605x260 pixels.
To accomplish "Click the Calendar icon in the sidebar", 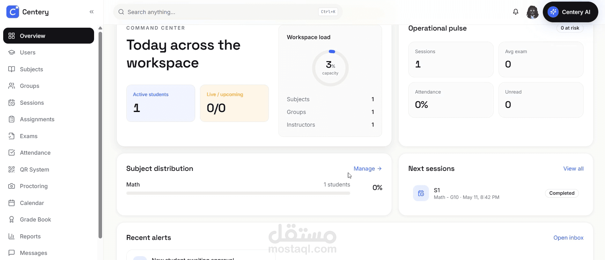I will click(x=11, y=203).
